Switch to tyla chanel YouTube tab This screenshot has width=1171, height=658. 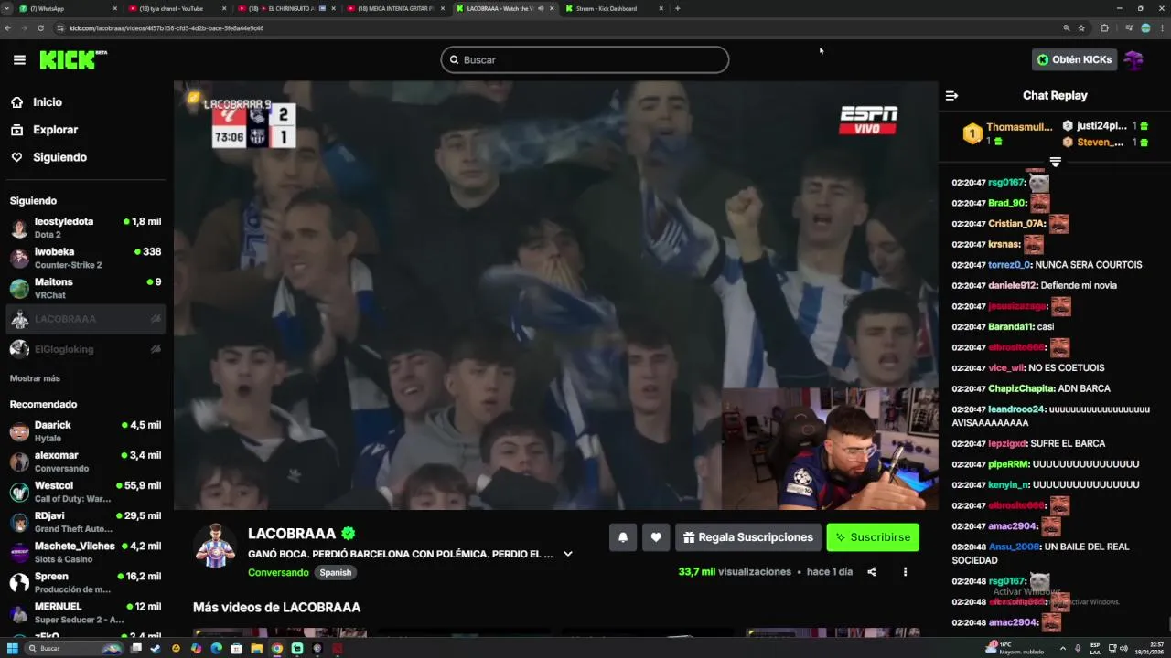177,8
